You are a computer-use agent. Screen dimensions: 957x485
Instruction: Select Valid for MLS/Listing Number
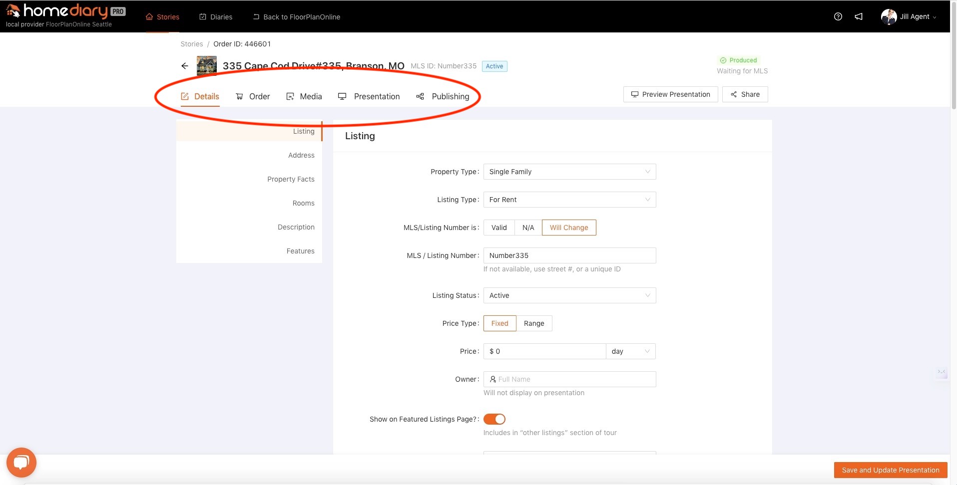[x=499, y=228]
